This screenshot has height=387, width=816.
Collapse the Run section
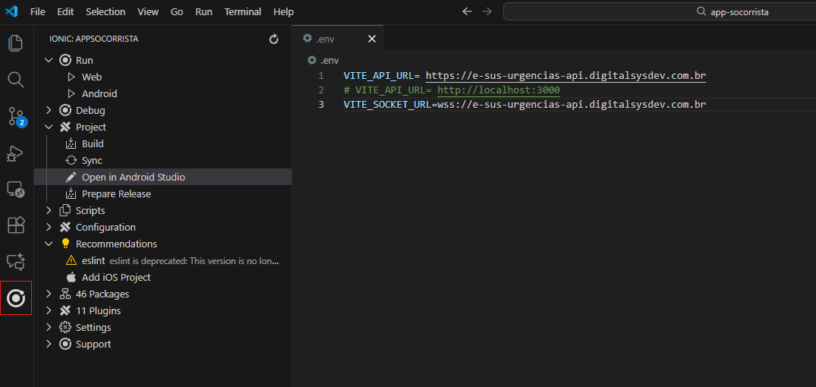tap(49, 60)
